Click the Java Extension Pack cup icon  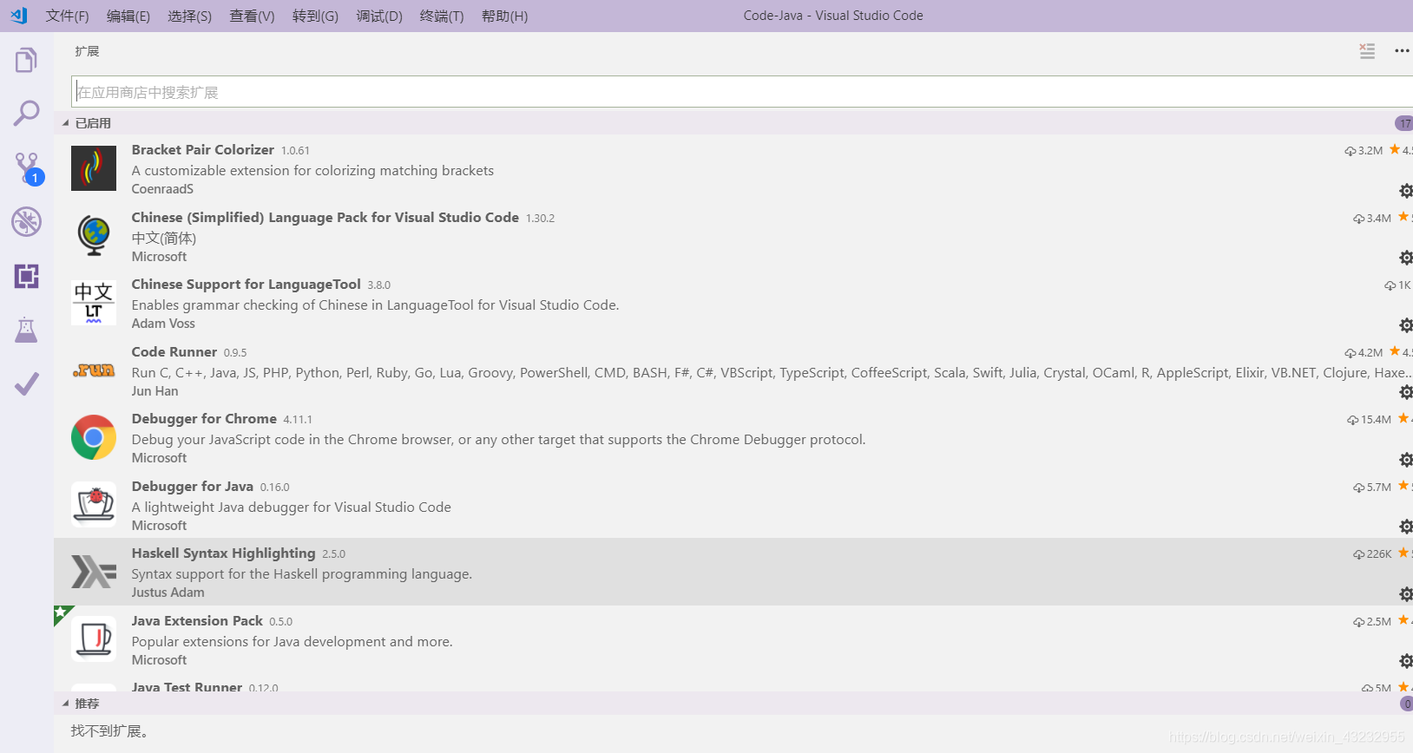pos(94,638)
